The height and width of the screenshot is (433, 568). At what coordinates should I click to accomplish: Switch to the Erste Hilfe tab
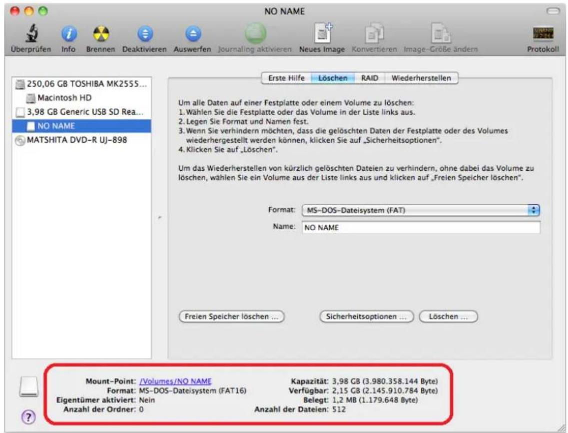point(286,78)
